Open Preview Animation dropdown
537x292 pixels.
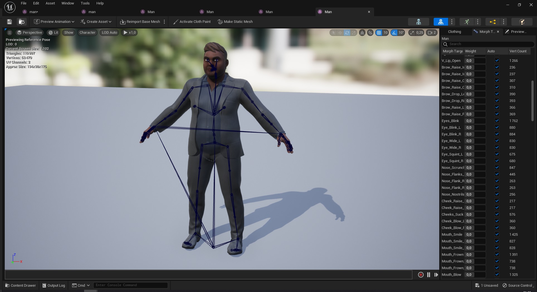54,22
